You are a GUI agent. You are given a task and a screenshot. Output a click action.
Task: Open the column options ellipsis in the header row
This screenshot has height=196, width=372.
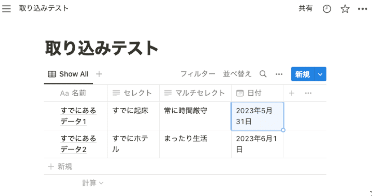tap(308, 93)
